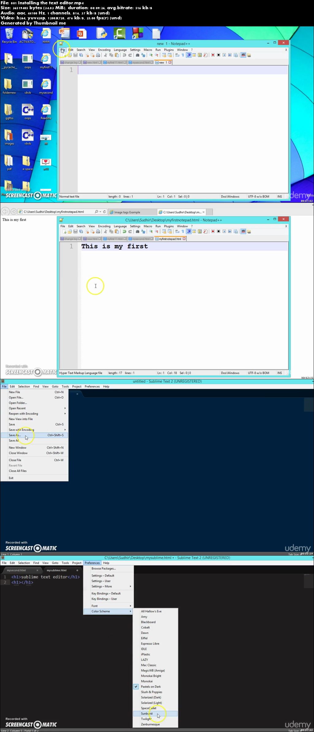The width and height of the screenshot is (314, 732).
Task: Open Encoding menu in 'new 1' Notepad++ window
Action: click(x=104, y=50)
